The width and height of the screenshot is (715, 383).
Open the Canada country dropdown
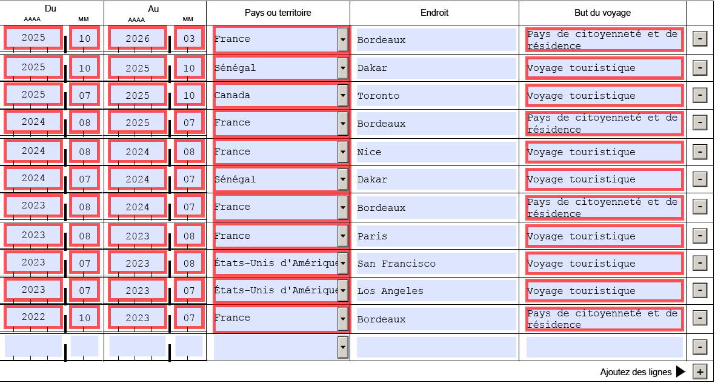click(x=343, y=95)
